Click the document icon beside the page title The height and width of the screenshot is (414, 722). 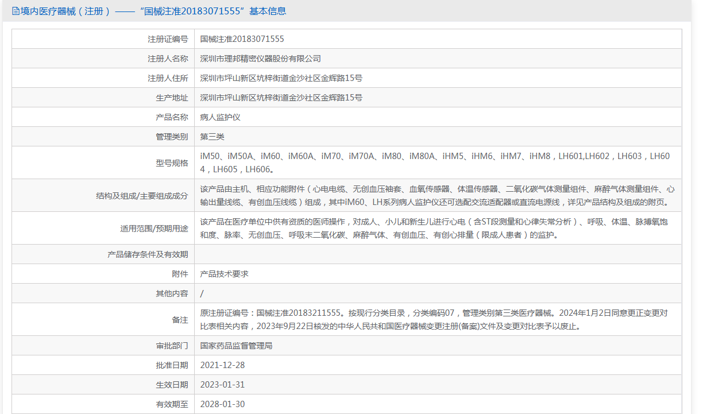click(x=16, y=11)
